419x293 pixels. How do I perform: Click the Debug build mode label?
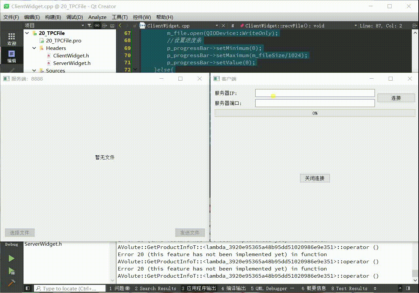click(x=11, y=244)
